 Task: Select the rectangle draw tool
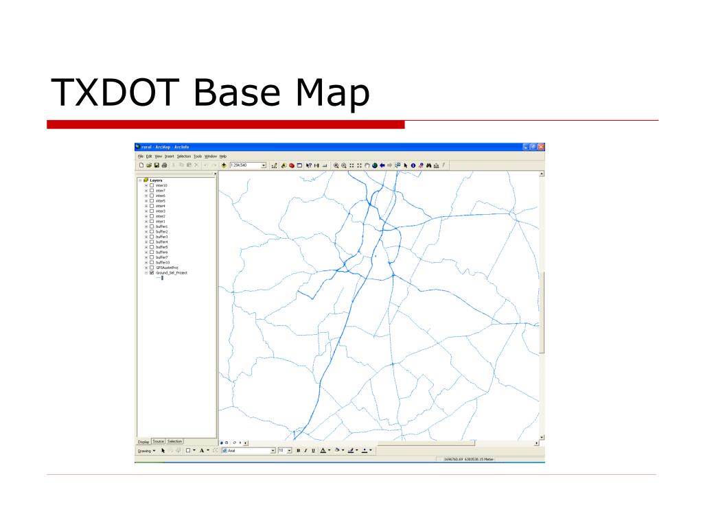(x=188, y=450)
